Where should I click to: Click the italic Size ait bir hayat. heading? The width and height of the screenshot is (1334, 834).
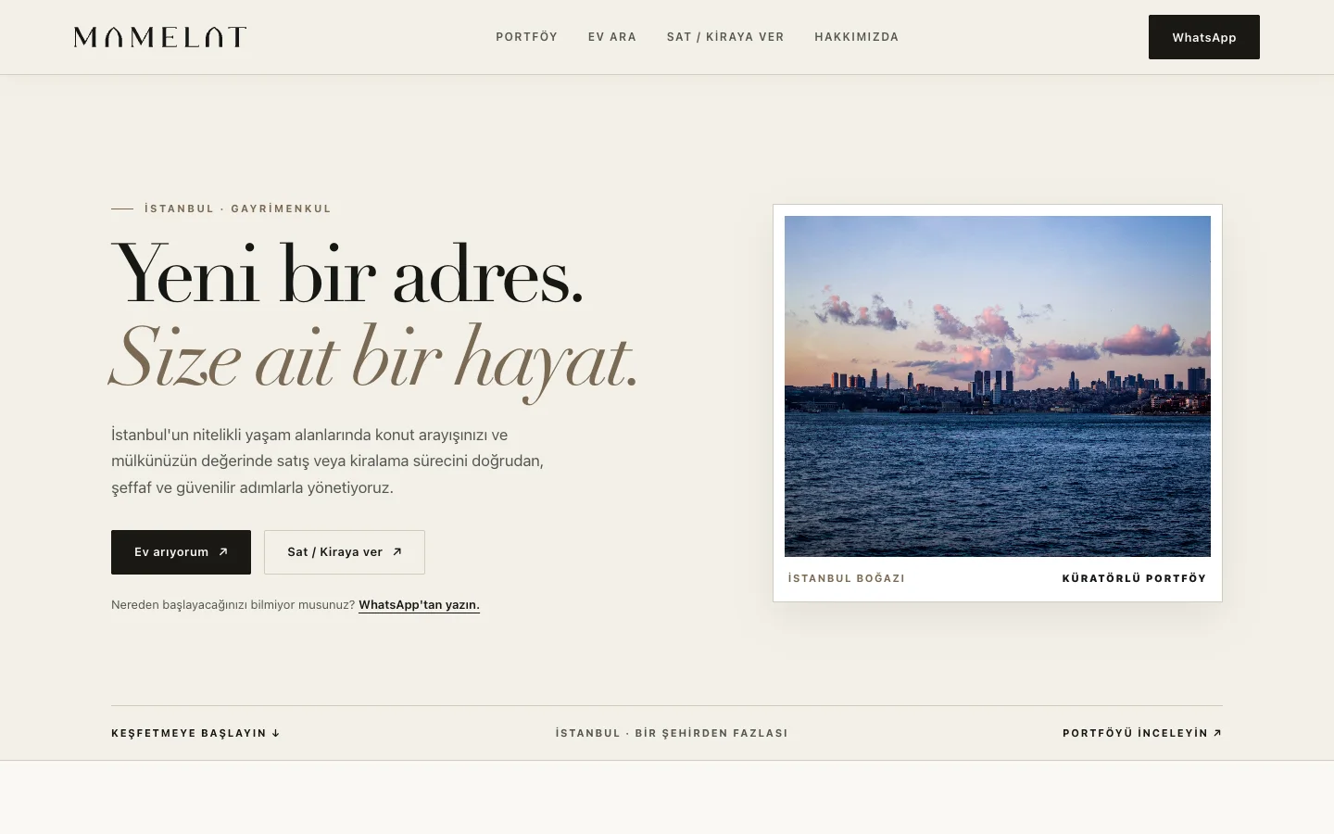click(374, 360)
